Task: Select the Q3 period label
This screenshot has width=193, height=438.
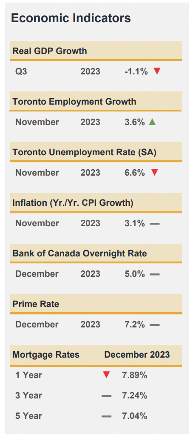Action: (21, 71)
